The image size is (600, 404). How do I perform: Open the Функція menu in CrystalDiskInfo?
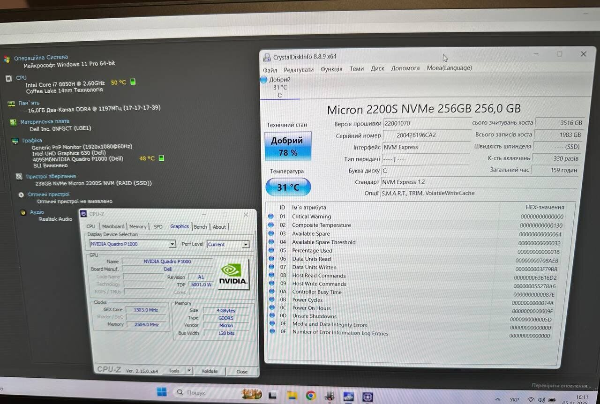coord(331,69)
